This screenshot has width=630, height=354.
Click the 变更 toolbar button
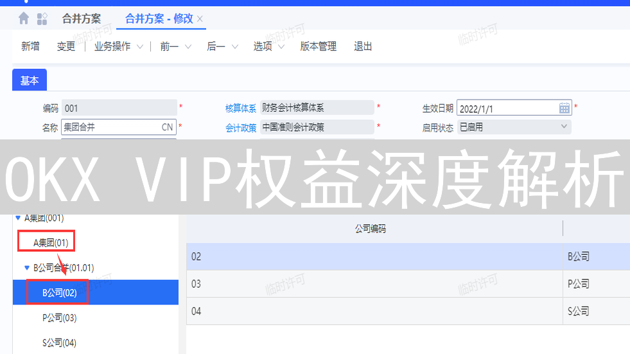[x=66, y=46]
